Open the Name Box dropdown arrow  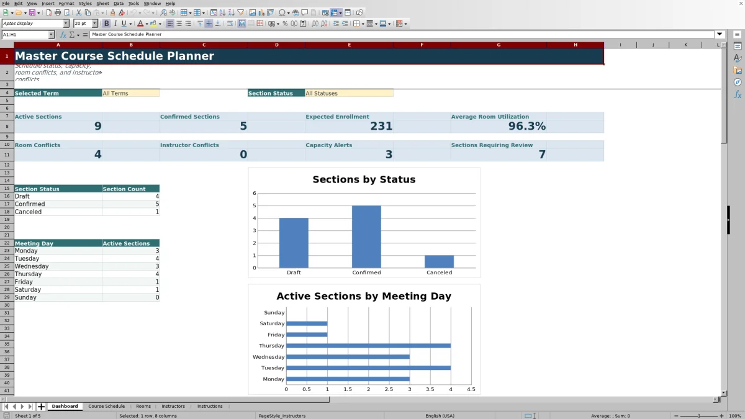coord(51,35)
